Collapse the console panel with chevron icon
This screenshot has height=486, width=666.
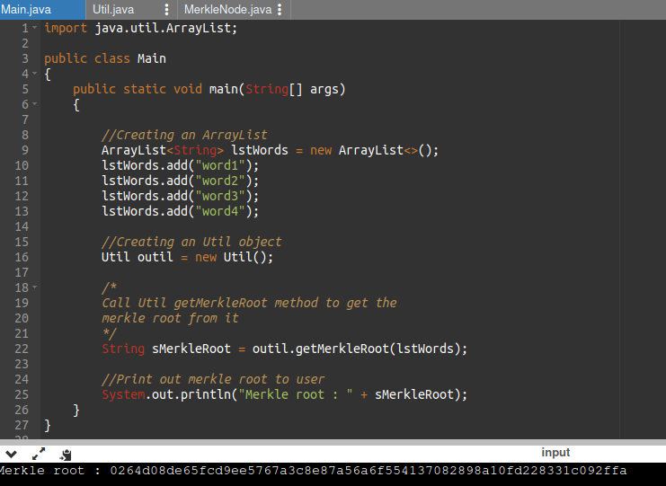point(12,454)
